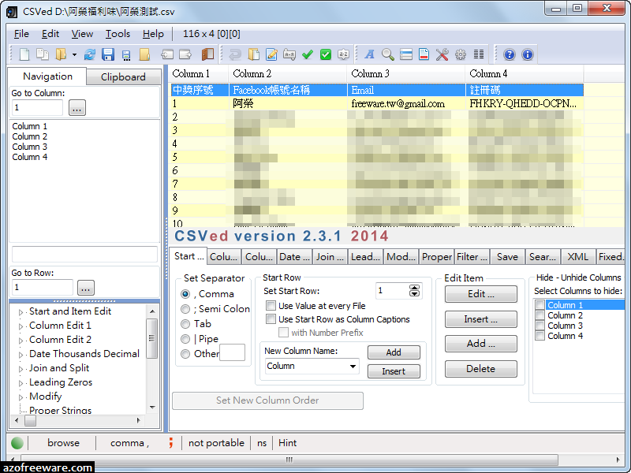631x473 pixels.
Task: Switch to the Clipboard tab
Action: 123,76
